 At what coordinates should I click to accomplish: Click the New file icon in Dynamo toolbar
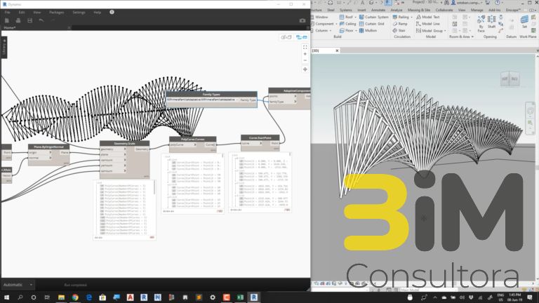pos(7,20)
